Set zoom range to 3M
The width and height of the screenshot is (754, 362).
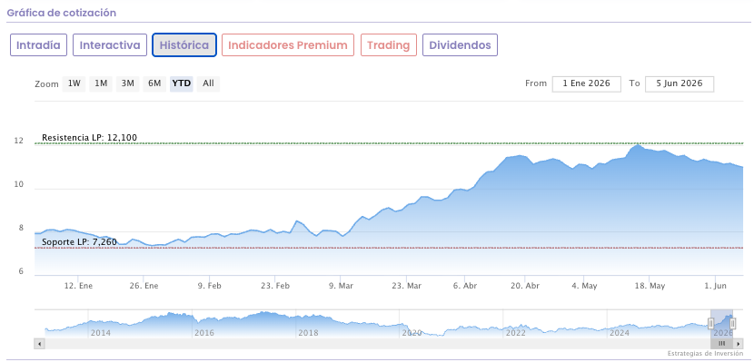coord(127,83)
